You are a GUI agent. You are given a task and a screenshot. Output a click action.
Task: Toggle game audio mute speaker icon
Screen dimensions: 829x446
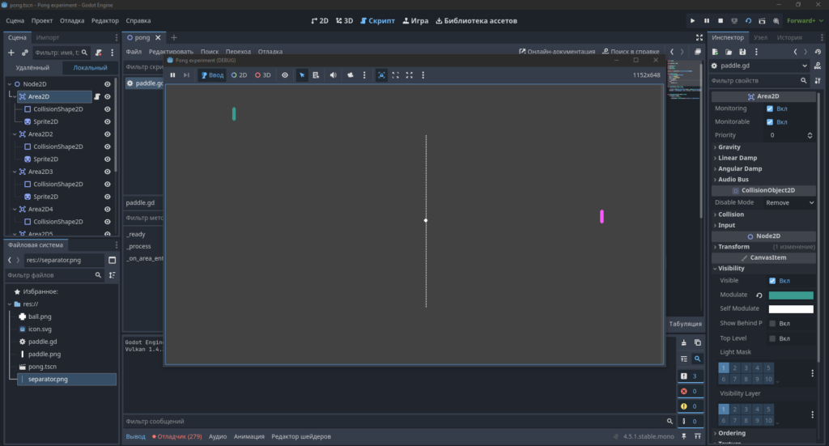[x=333, y=75]
